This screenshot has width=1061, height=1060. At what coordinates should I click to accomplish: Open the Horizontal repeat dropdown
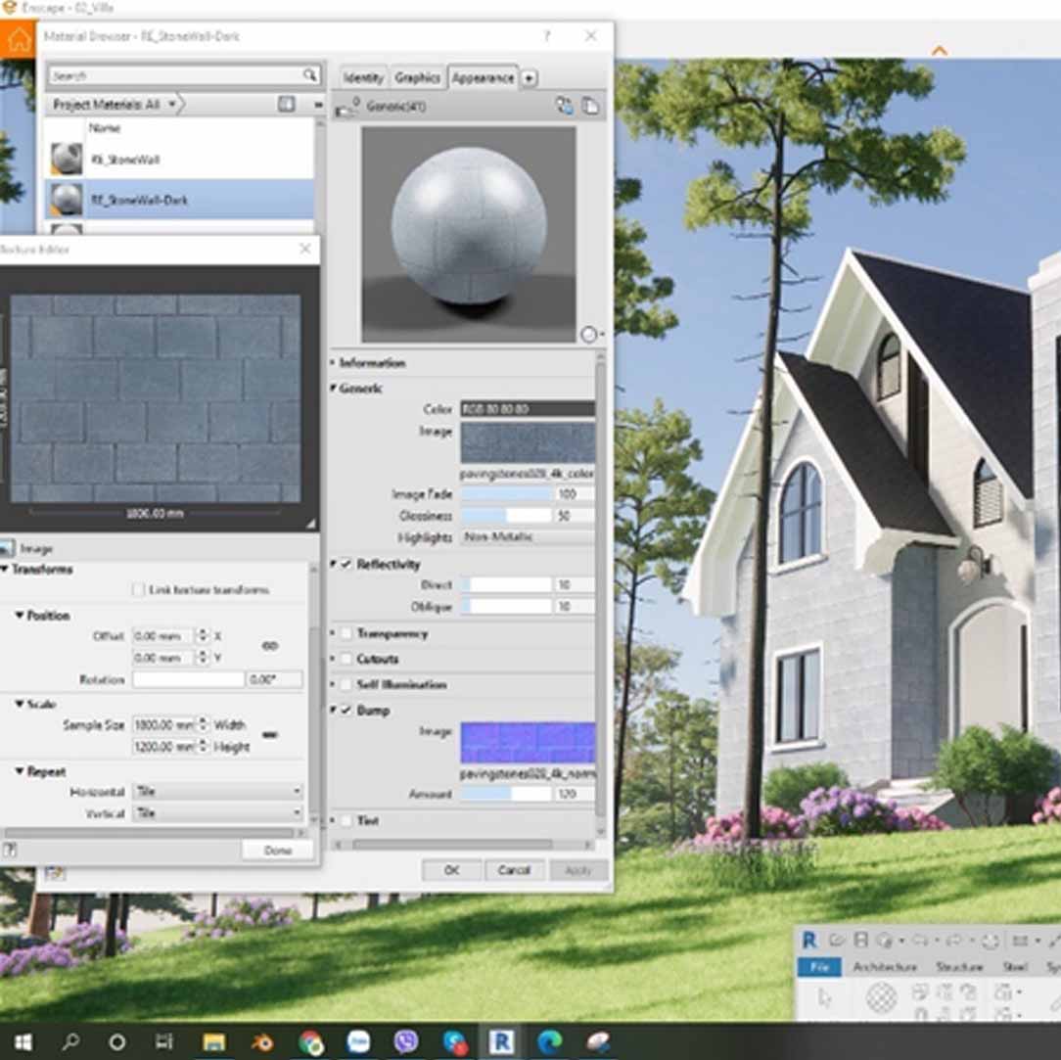click(217, 791)
